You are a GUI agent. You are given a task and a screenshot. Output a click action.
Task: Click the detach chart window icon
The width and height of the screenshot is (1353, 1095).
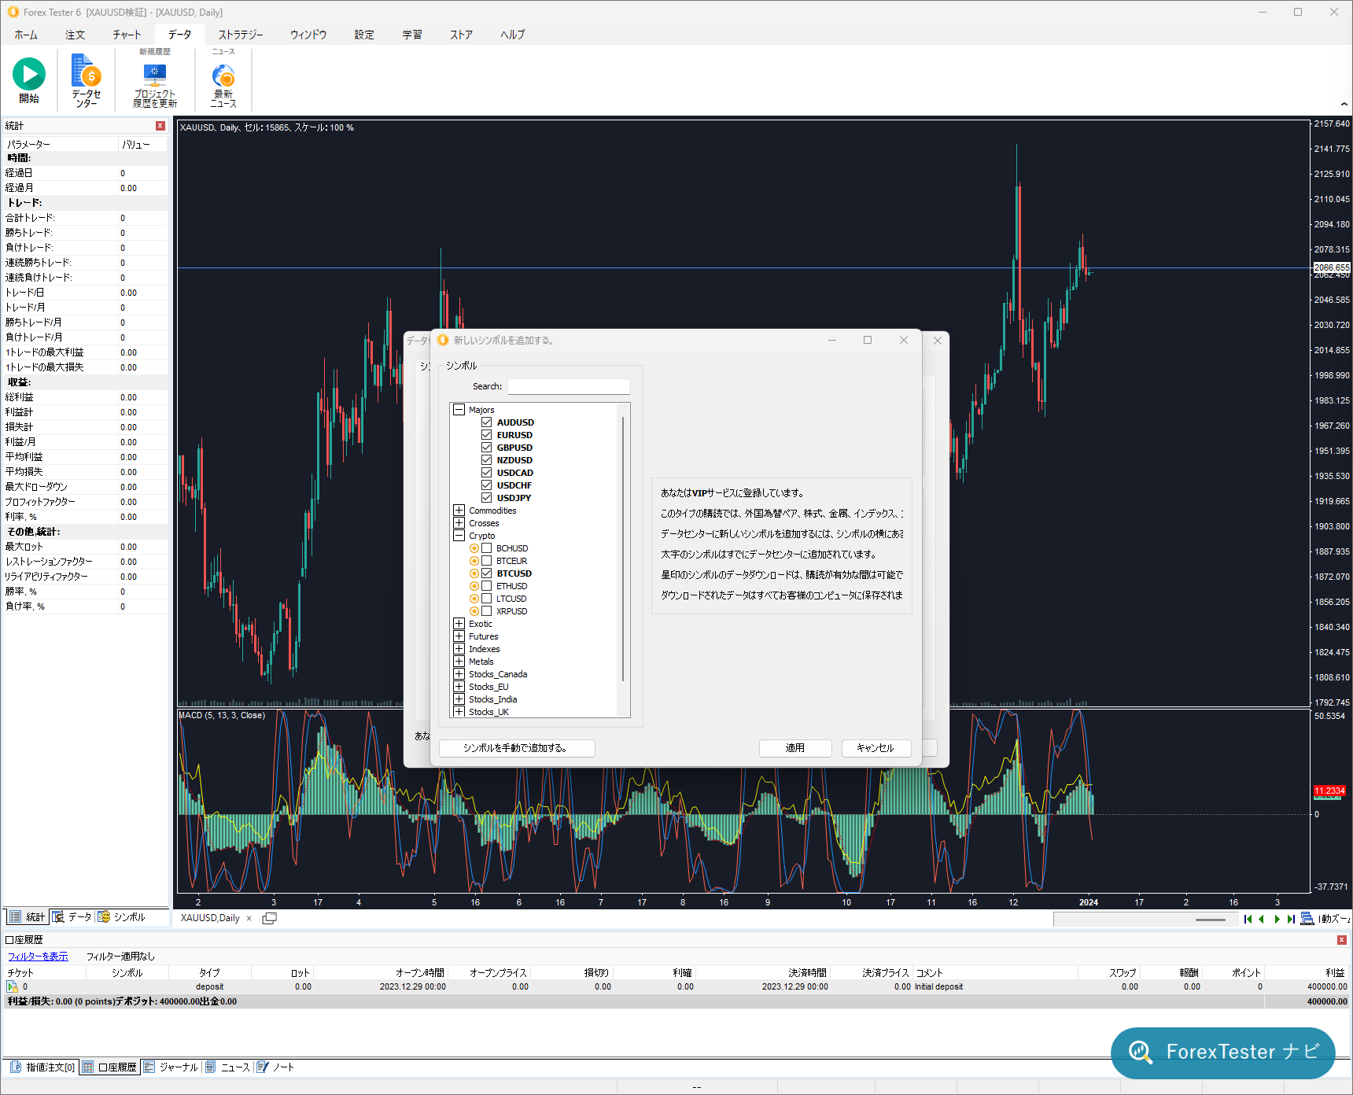coord(269,918)
